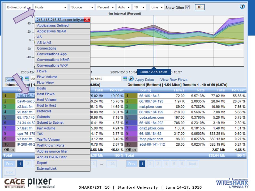Choose Applications Defined from the menu

coord(63,25)
